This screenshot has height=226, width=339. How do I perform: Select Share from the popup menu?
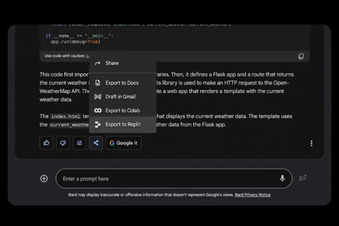tap(112, 63)
